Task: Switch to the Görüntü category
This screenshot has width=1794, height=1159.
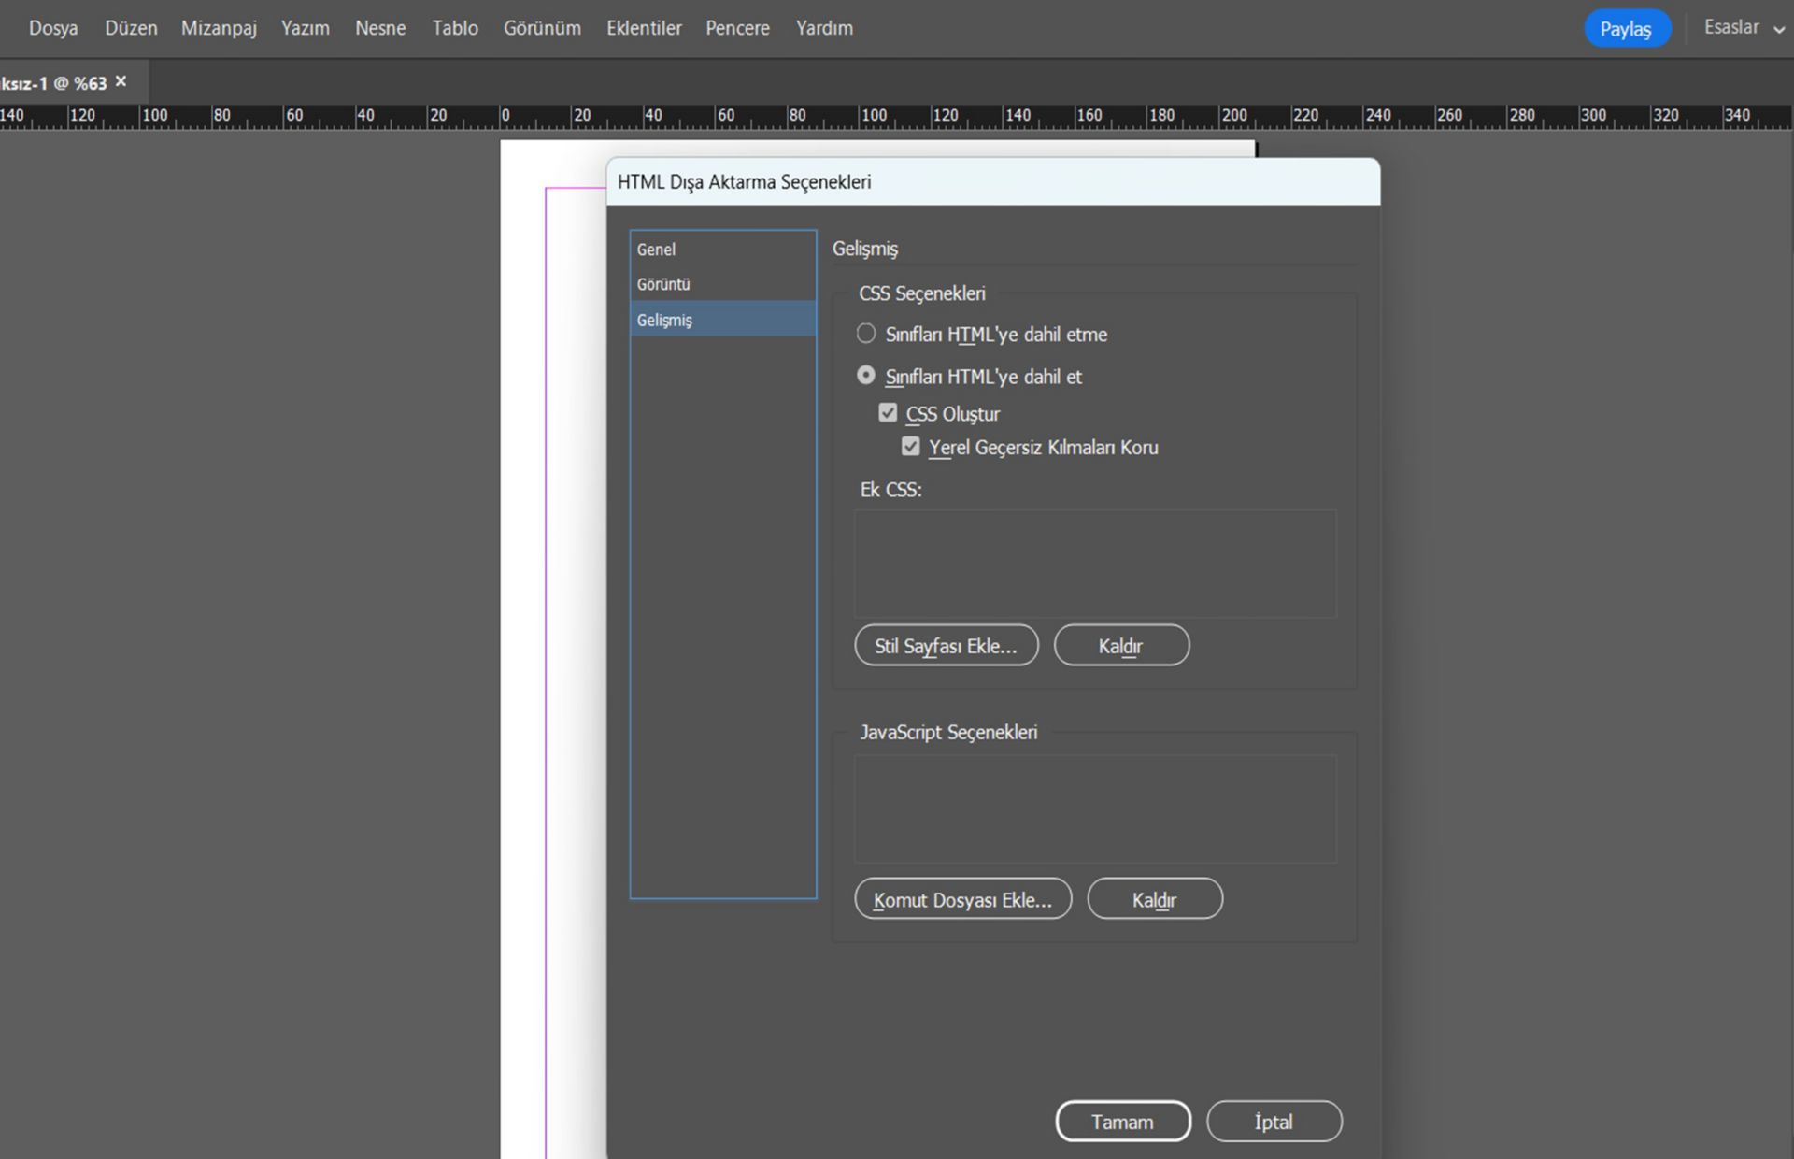Action: click(x=663, y=284)
